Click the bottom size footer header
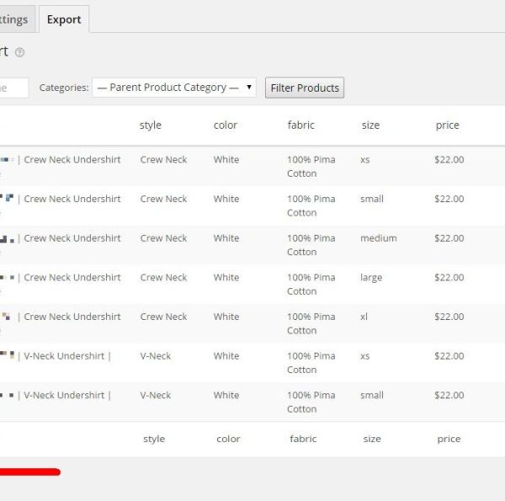 [372, 439]
